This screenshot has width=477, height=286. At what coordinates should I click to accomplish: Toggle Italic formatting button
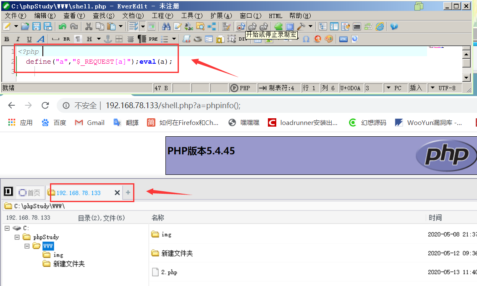[18, 39]
